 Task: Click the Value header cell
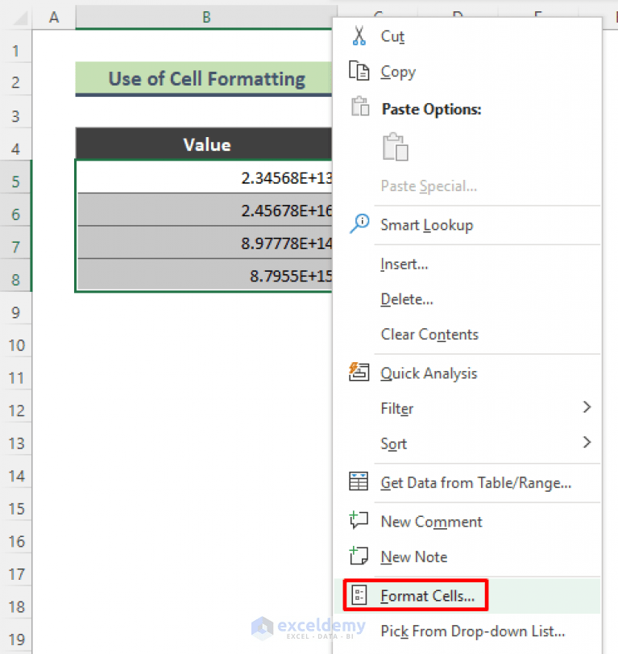(205, 144)
